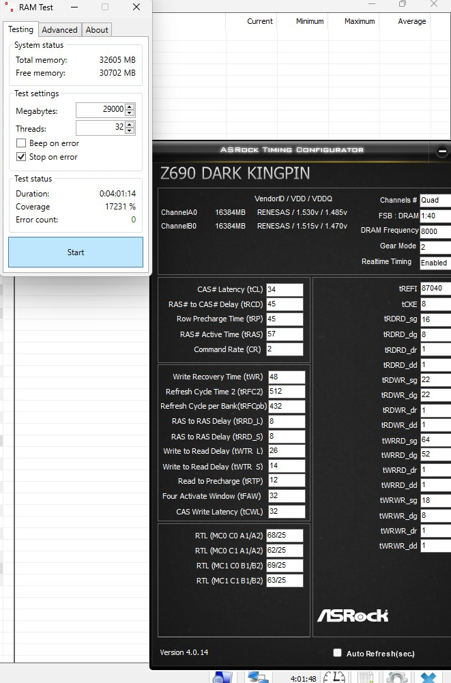This screenshot has width=451, height=683.
Task: Enable Auto Refresh(sec.) checkbox
Action: pyautogui.click(x=337, y=652)
